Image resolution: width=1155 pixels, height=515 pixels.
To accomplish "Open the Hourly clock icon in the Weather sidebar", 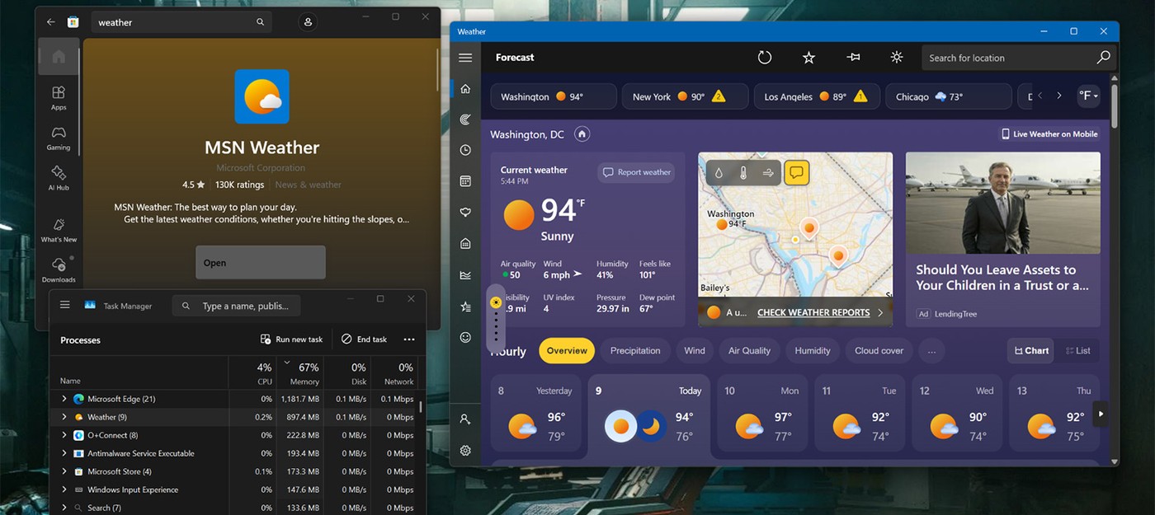I will (465, 150).
